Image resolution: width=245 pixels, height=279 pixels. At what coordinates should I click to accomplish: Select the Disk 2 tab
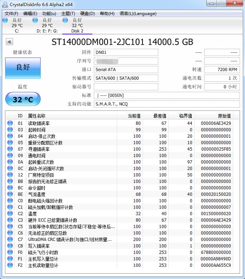click(77, 26)
